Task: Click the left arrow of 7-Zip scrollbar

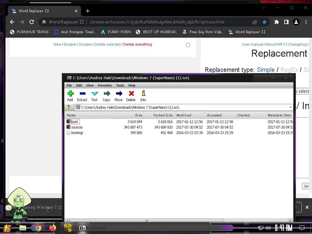Action: pos(68,221)
